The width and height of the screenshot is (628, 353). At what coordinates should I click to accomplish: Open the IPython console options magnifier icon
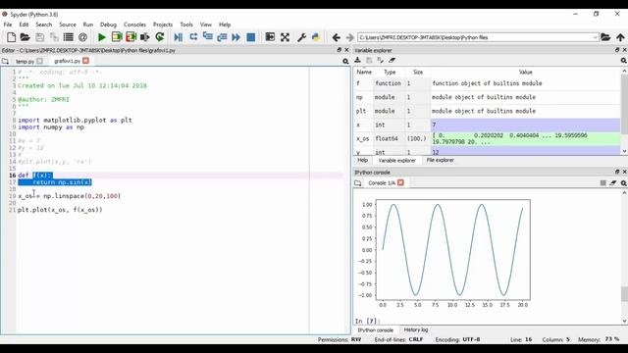623,183
